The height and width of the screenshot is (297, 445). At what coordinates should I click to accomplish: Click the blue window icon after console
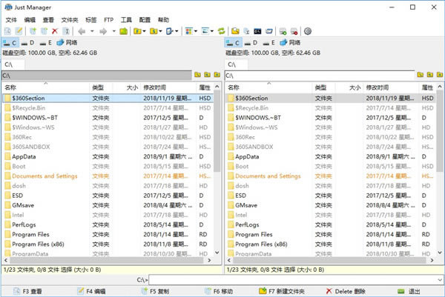269,31
